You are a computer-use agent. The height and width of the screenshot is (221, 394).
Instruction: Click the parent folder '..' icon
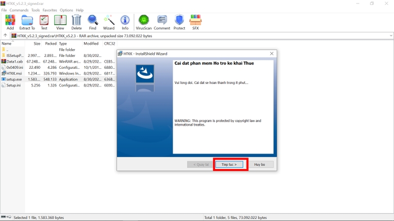tap(3, 50)
